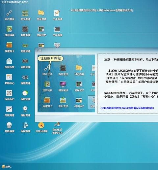
Task: Launch the clock icon with the green arrow
Action: coord(25,93)
